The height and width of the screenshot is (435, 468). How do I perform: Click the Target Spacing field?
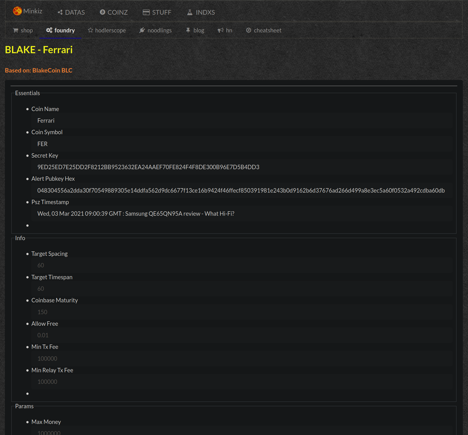(x=242, y=265)
